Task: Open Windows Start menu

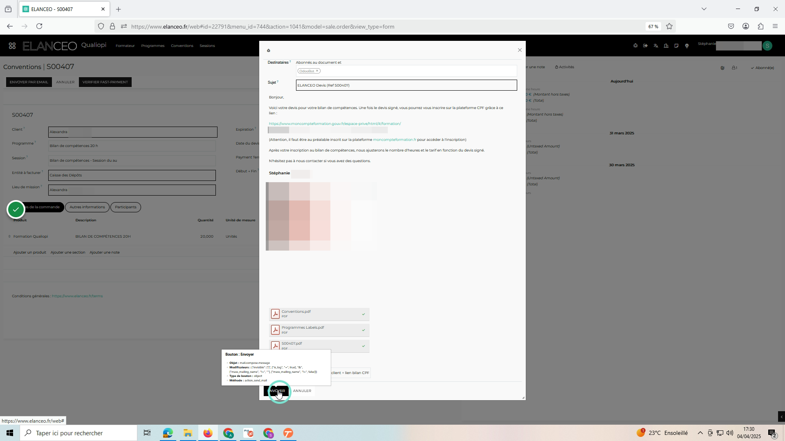Action: click(x=10, y=433)
